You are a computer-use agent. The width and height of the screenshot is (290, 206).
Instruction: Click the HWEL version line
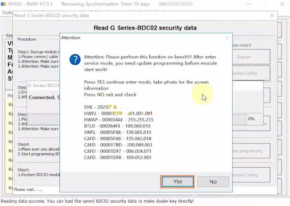(118, 113)
